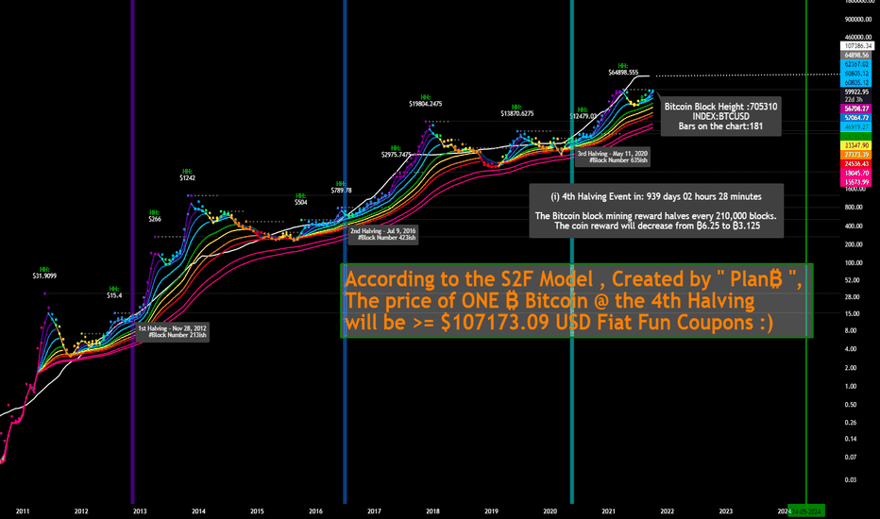This screenshot has height=519, width=880.
Task: Click the 2021 year on time axis
Action: (x=608, y=511)
